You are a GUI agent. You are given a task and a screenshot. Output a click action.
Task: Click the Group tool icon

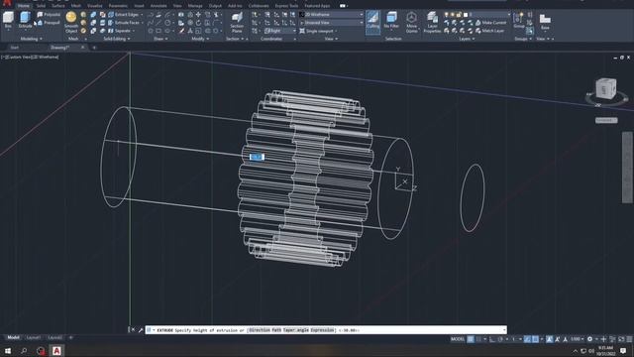tap(519, 20)
